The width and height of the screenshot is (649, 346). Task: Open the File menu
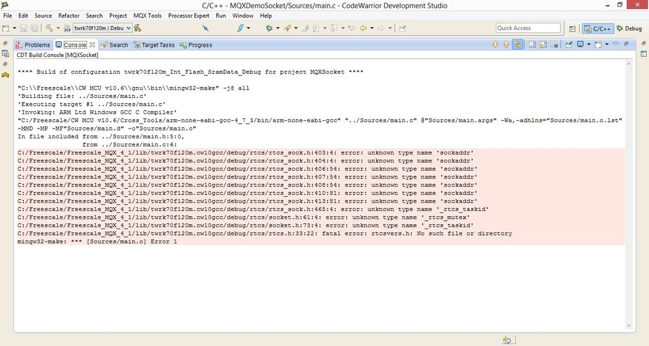(x=7, y=16)
